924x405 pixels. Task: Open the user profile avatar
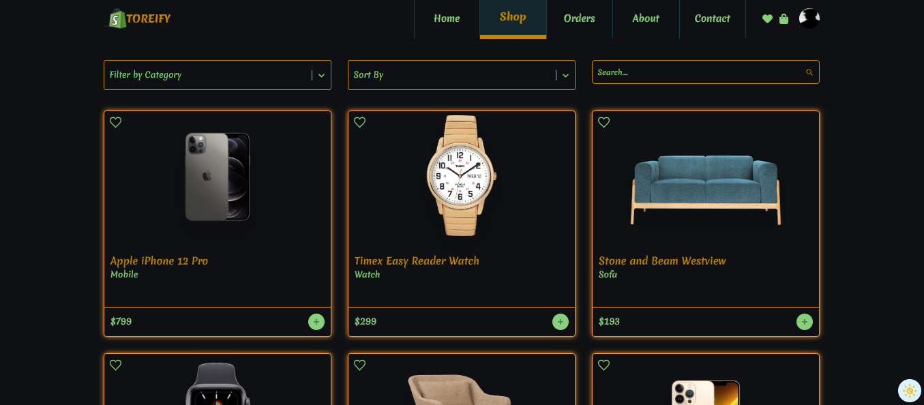click(809, 18)
